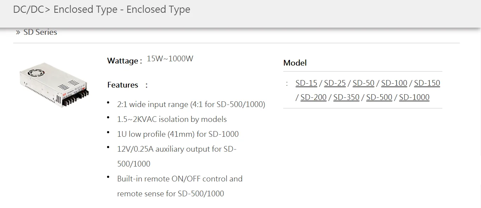Click the 2:1 wide input range feature

coord(191,105)
